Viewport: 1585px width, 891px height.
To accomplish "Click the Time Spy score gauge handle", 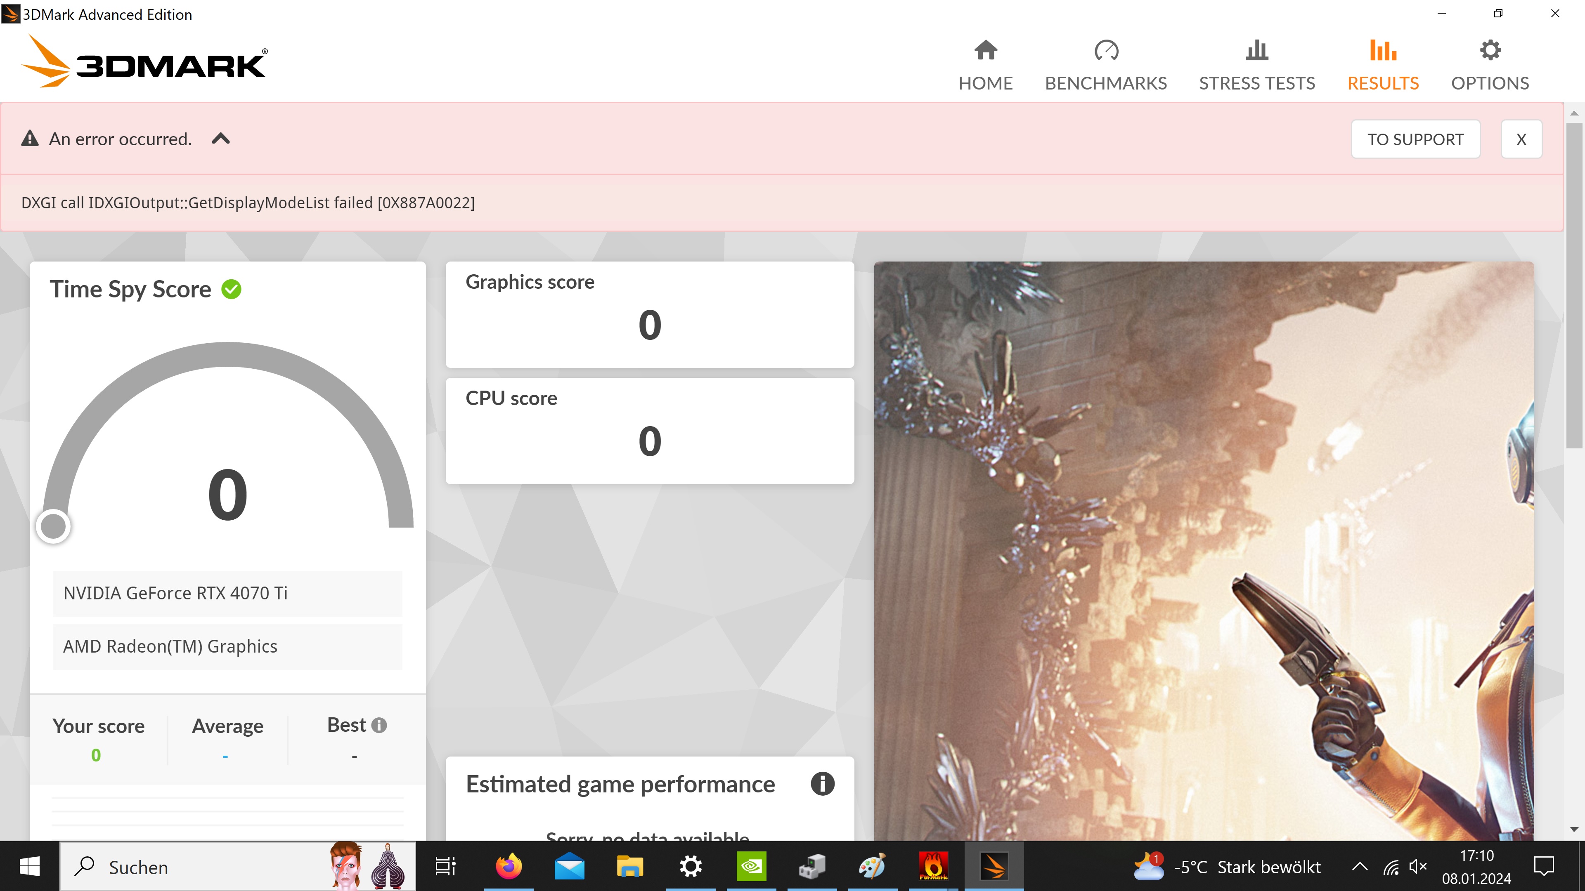I will 54,526.
